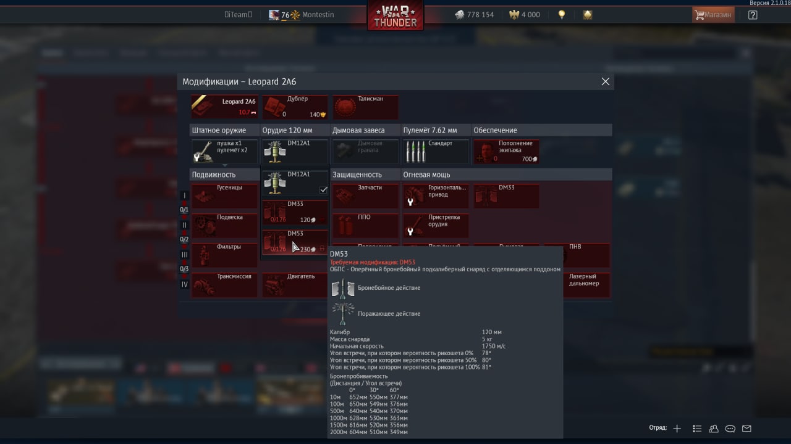This screenshot has width=791, height=444.
Task: Select the Лазерный дальномер modification
Action: 586,284
